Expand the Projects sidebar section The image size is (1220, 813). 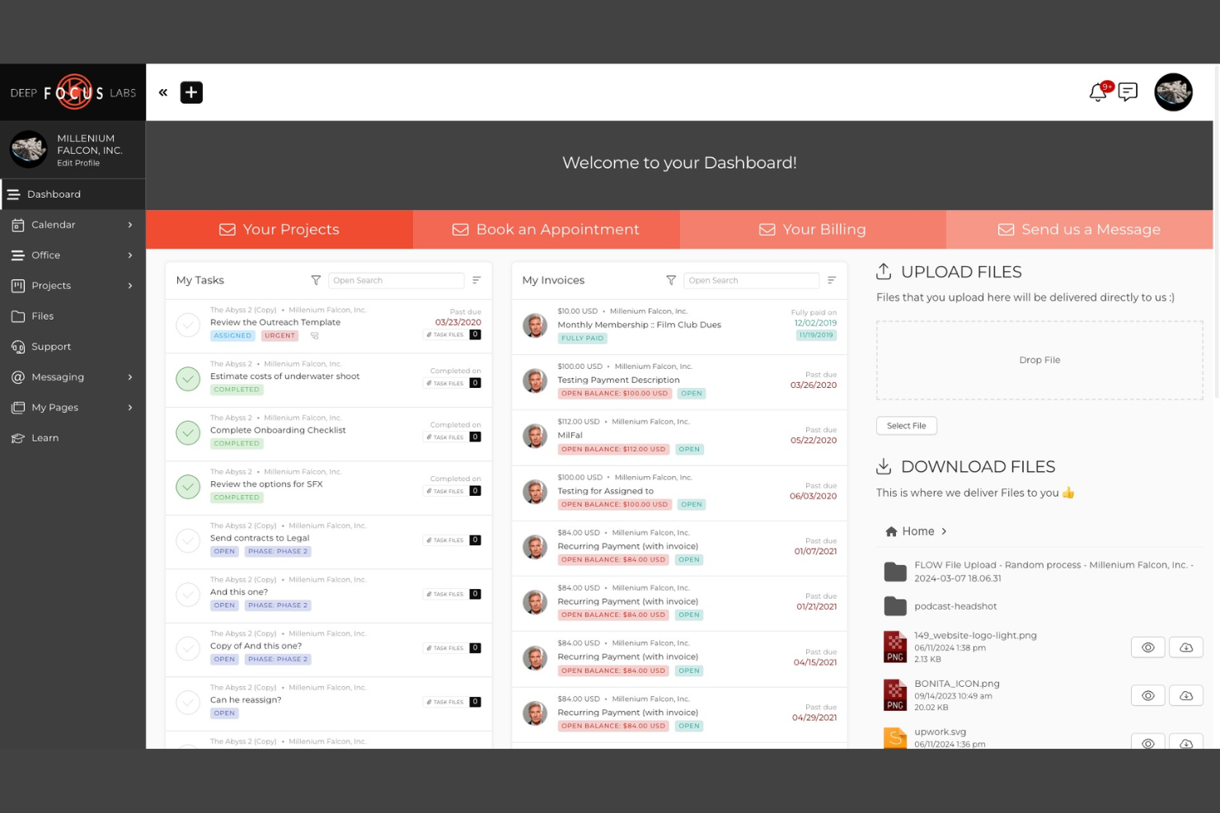[x=51, y=285]
